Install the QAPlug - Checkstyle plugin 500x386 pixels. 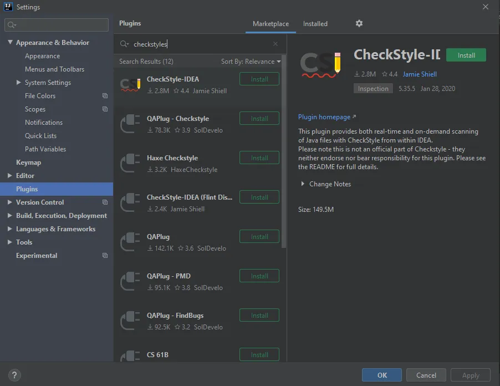pyautogui.click(x=259, y=118)
